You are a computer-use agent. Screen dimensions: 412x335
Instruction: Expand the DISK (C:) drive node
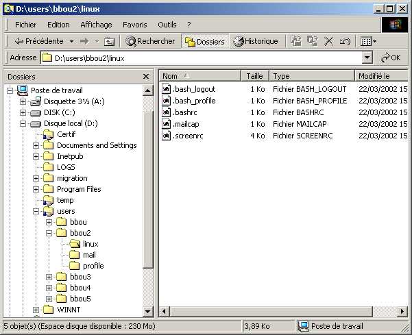(x=23, y=112)
